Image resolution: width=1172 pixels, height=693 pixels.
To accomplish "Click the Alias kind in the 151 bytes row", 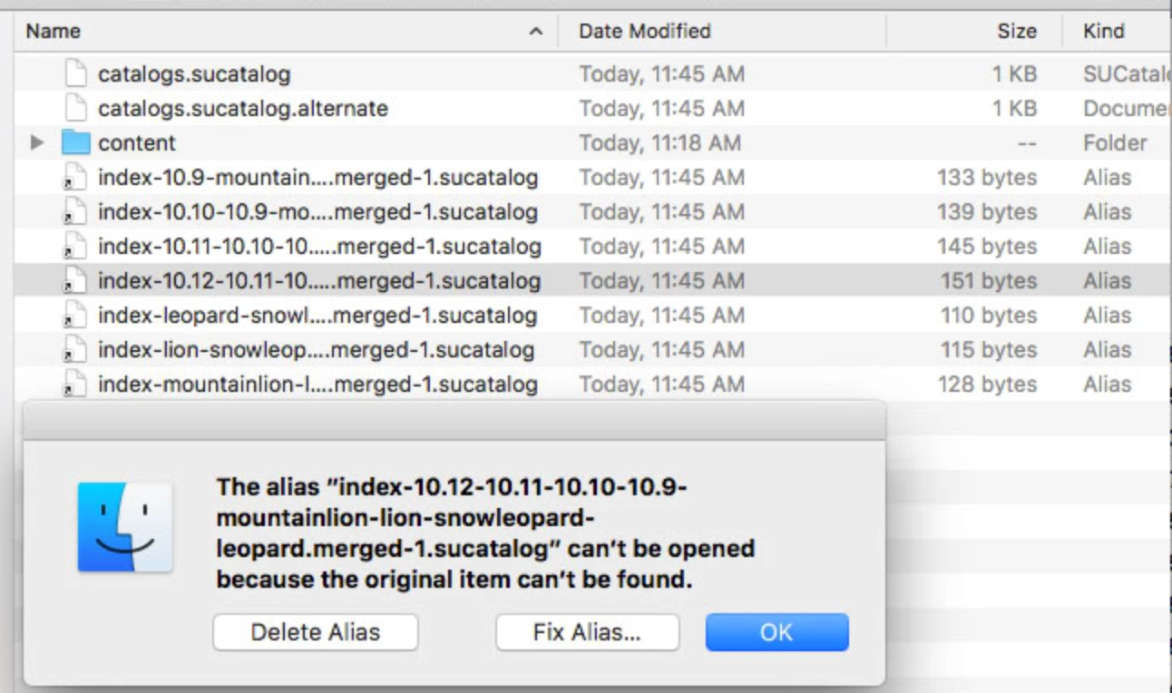I will (x=1107, y=280).
